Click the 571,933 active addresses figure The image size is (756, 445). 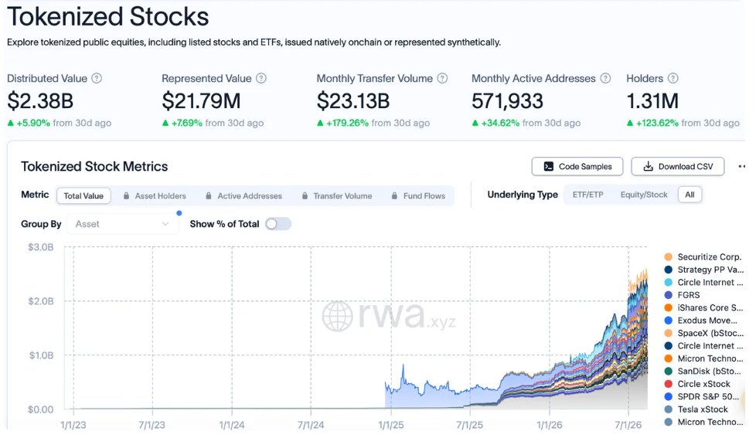(507, 101)
